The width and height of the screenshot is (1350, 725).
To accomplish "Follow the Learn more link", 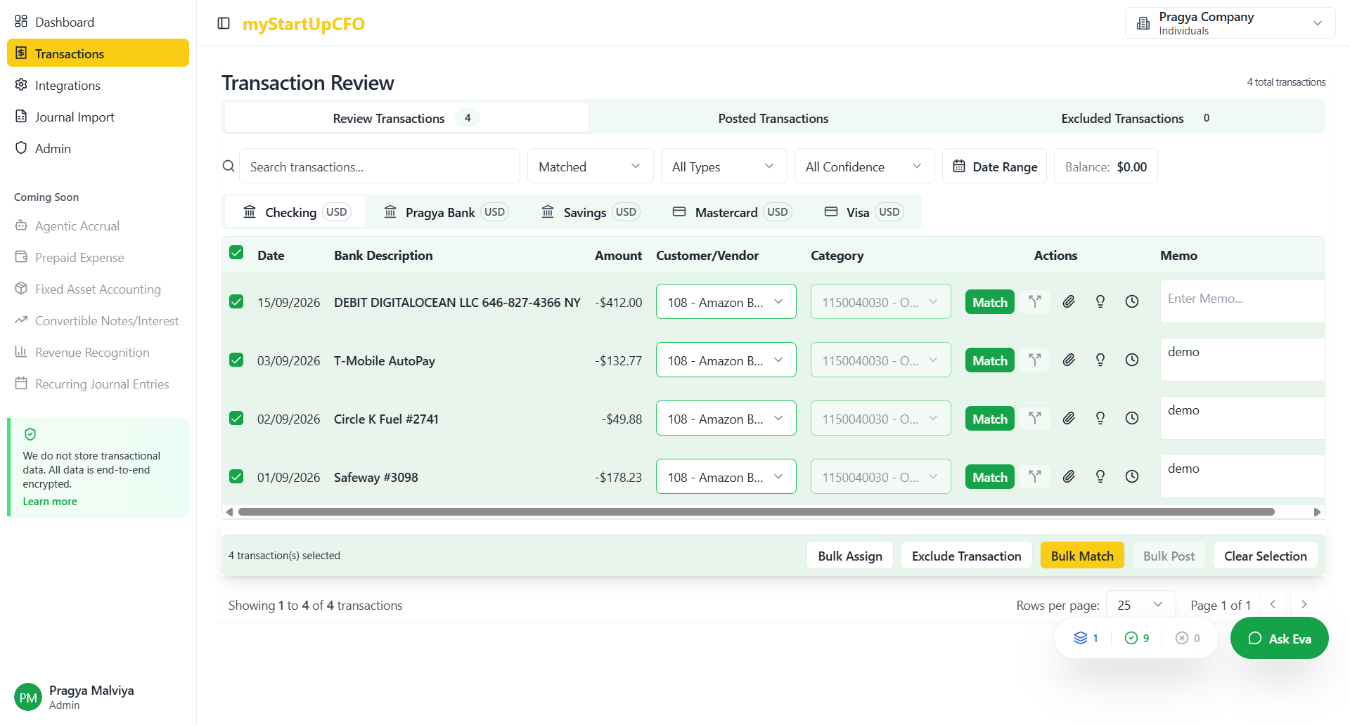I will pos(50,502).
